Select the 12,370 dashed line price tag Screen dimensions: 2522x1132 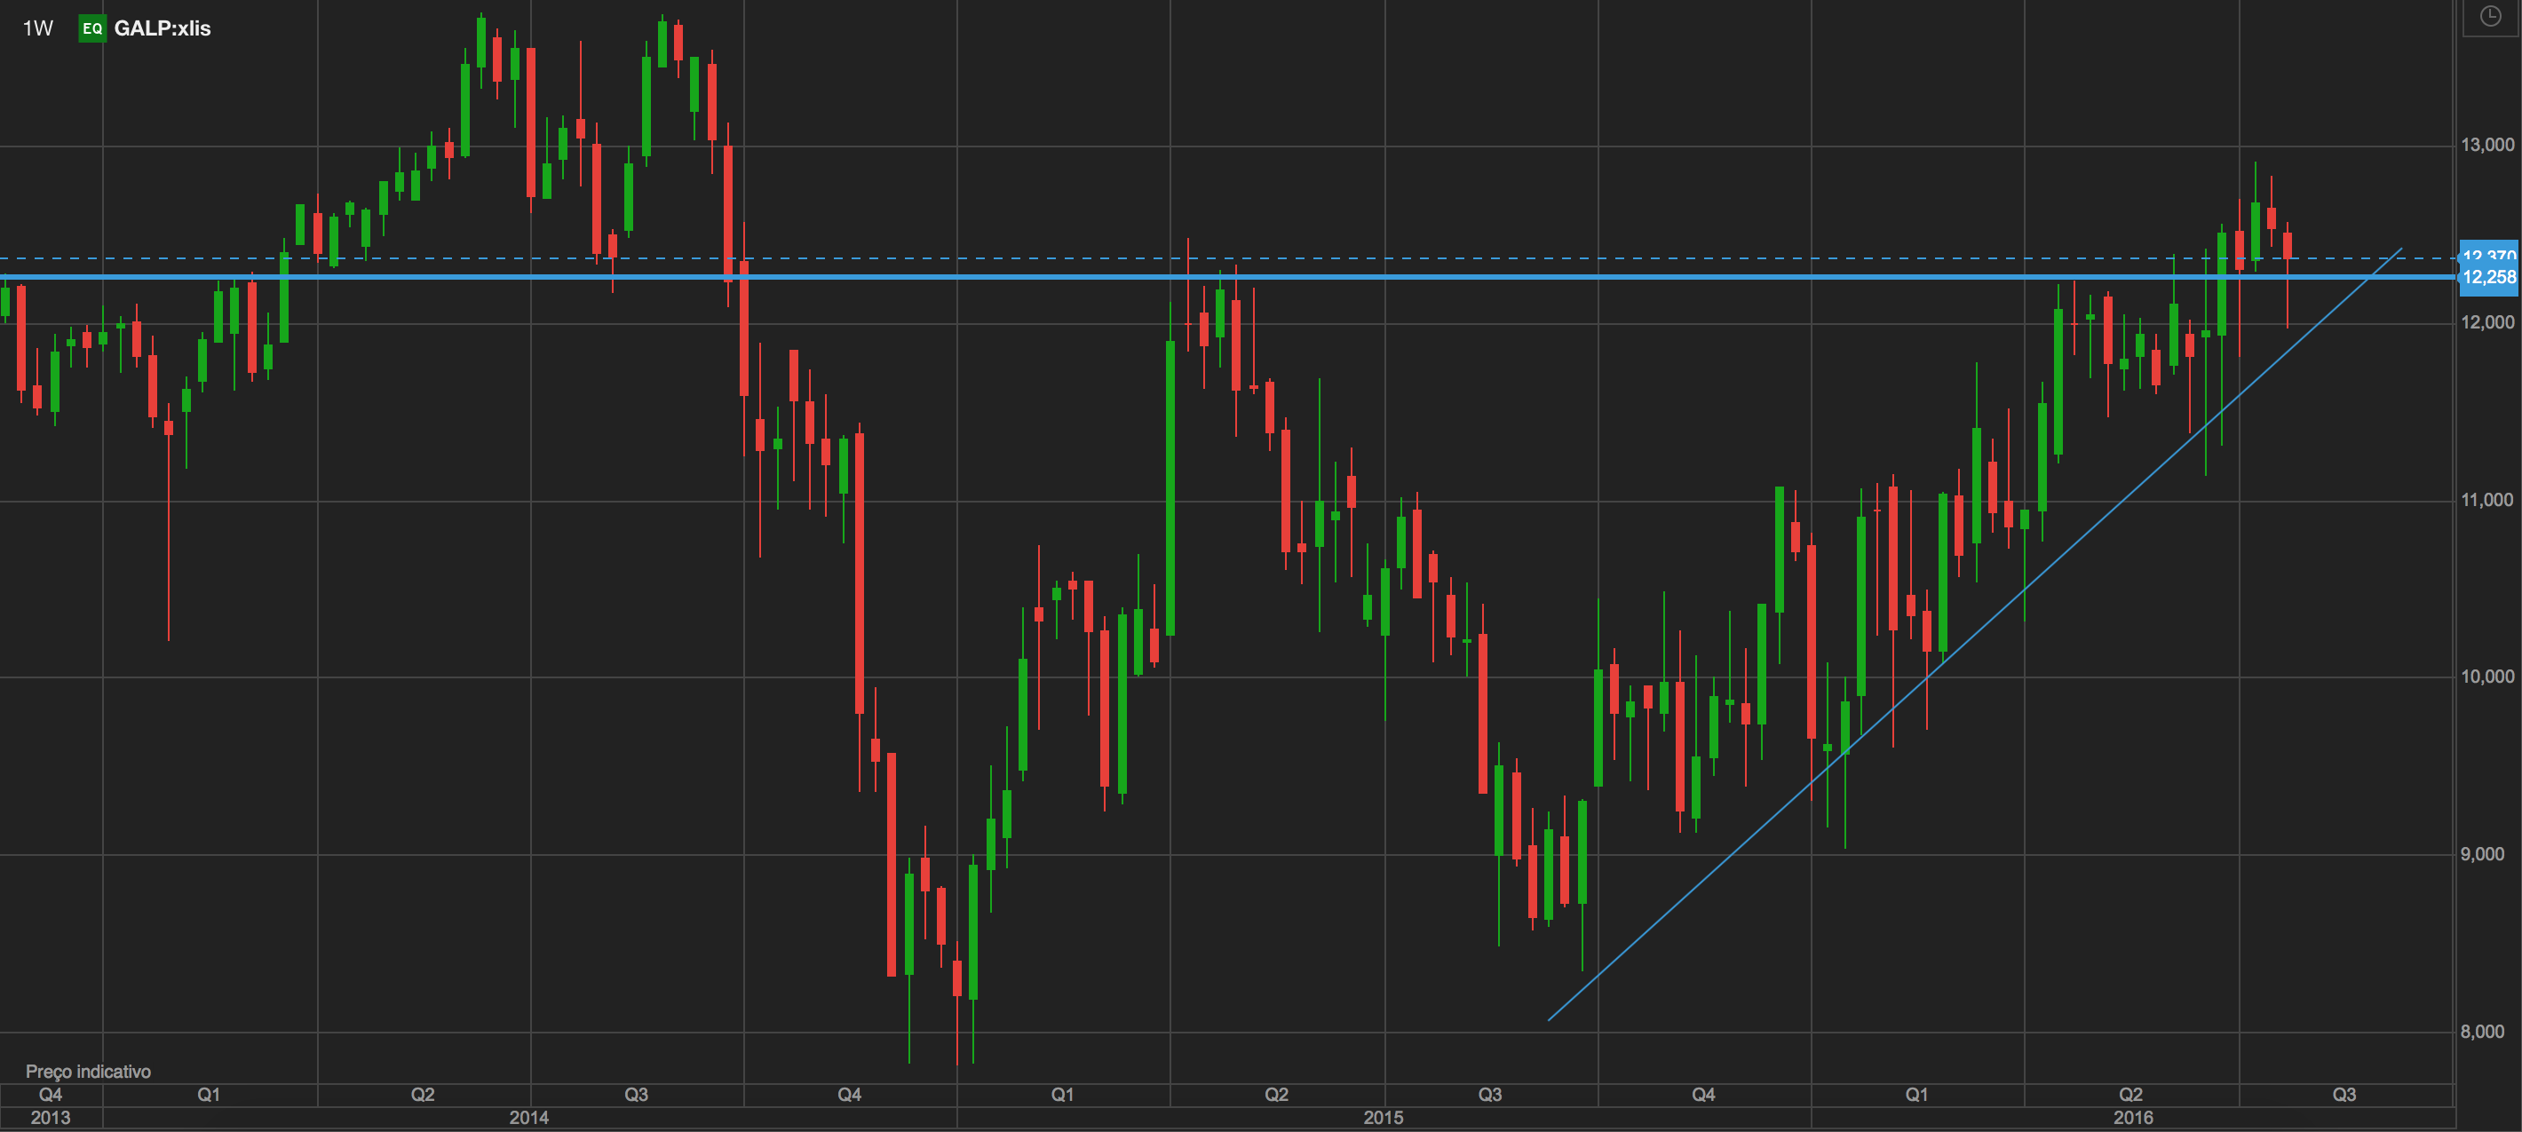[2489, 253]
